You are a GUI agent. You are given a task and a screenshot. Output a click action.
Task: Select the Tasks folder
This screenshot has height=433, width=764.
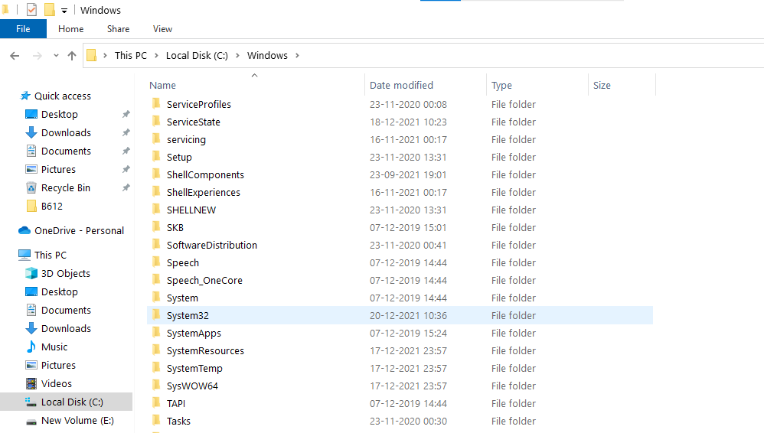coord(178,421)
